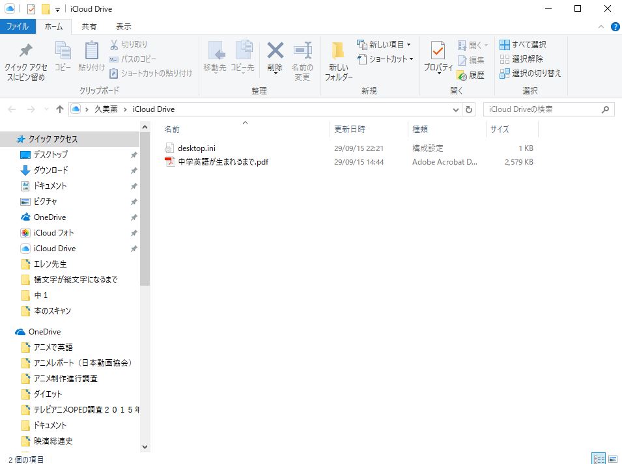Switch to the View (表示) tab
The image size is (622, 464).
[123, 27]
